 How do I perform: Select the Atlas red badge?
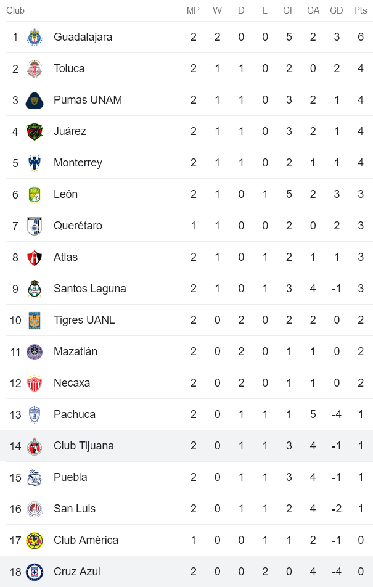coord(35,257)
